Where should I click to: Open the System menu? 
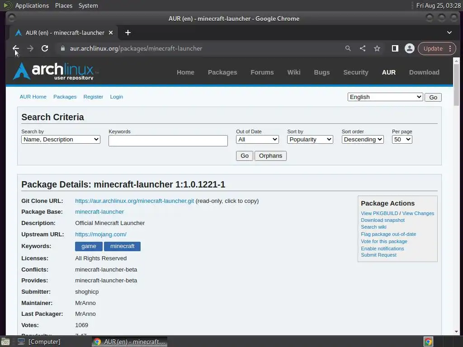88,5
